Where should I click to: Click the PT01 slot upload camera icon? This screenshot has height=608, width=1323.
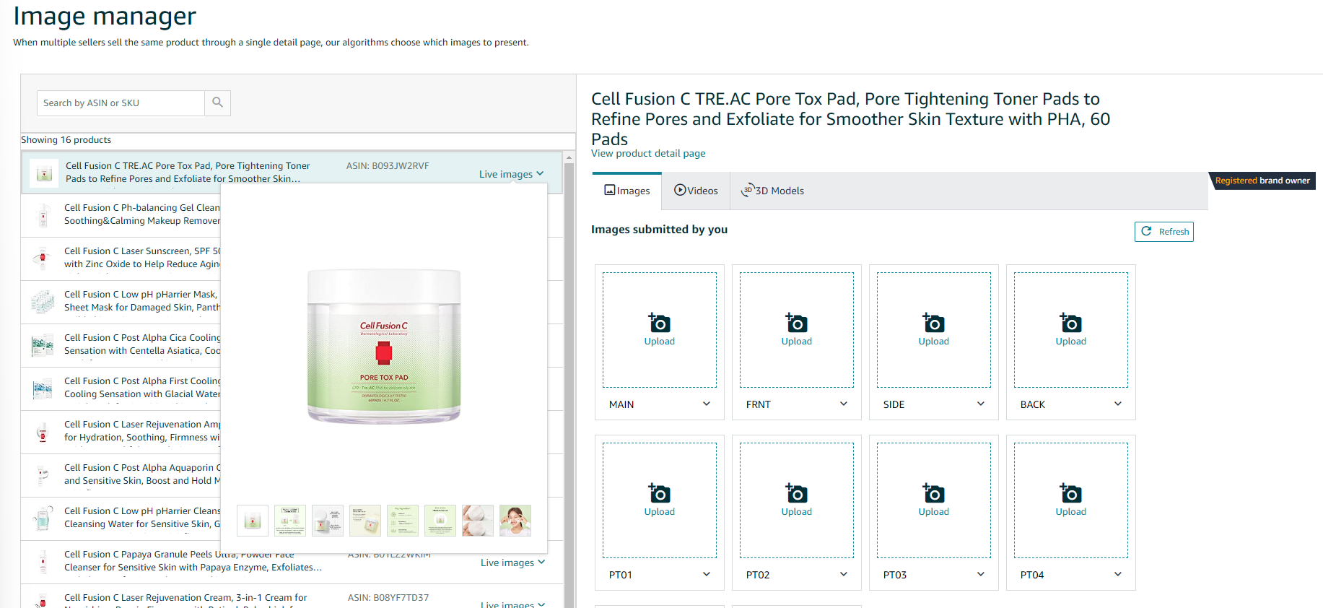[x=659, y=492]
